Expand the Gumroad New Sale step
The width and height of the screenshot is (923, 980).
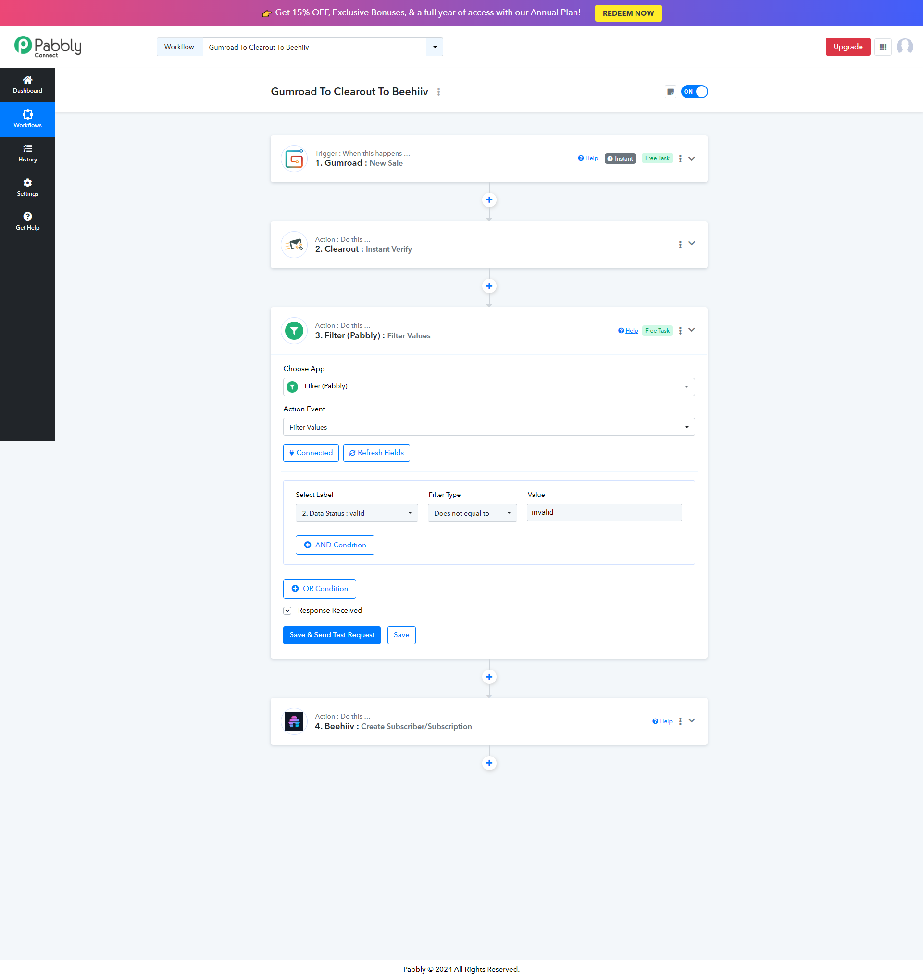coord(692,159)
